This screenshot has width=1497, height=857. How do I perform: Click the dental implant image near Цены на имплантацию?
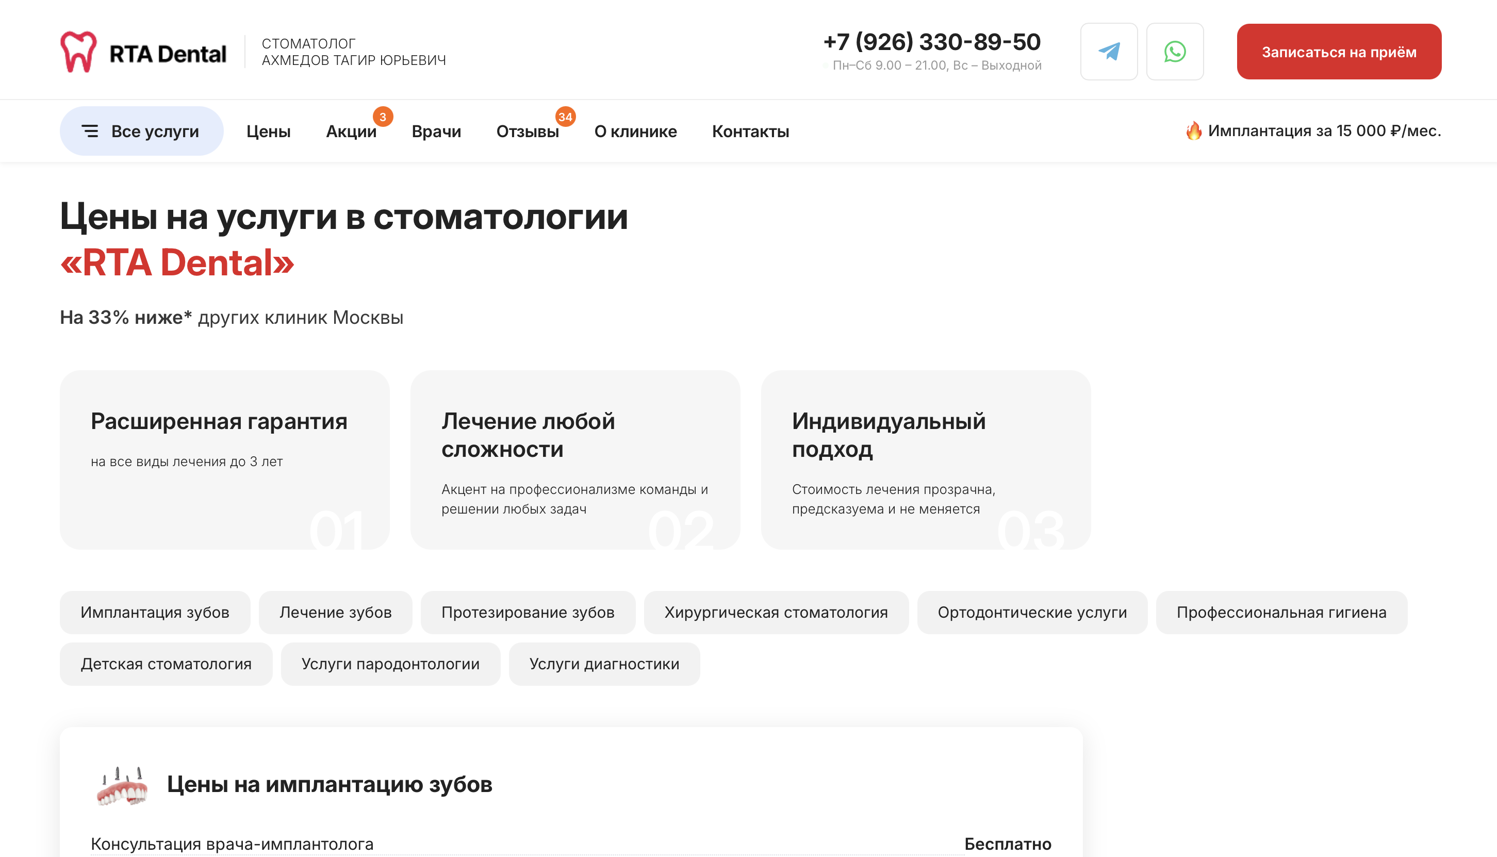point(122,785)
